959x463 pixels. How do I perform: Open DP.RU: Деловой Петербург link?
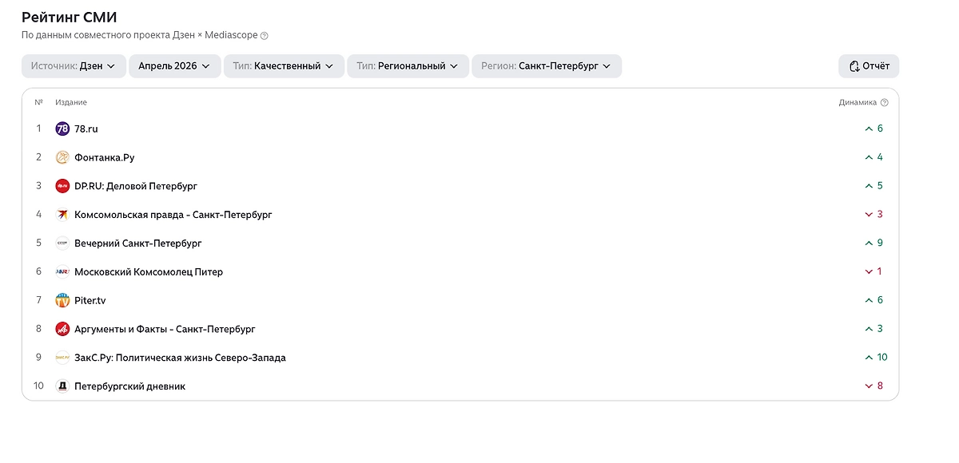click(136, 186)
